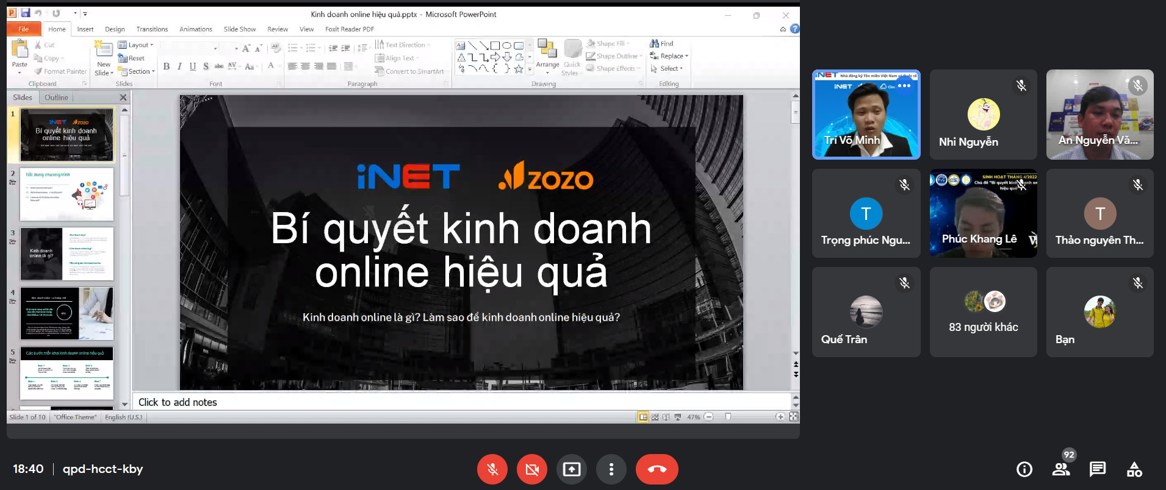1166x490 pixels.
Task: Open the File tab
Action: pyautogui.click(x=24, y=29)
